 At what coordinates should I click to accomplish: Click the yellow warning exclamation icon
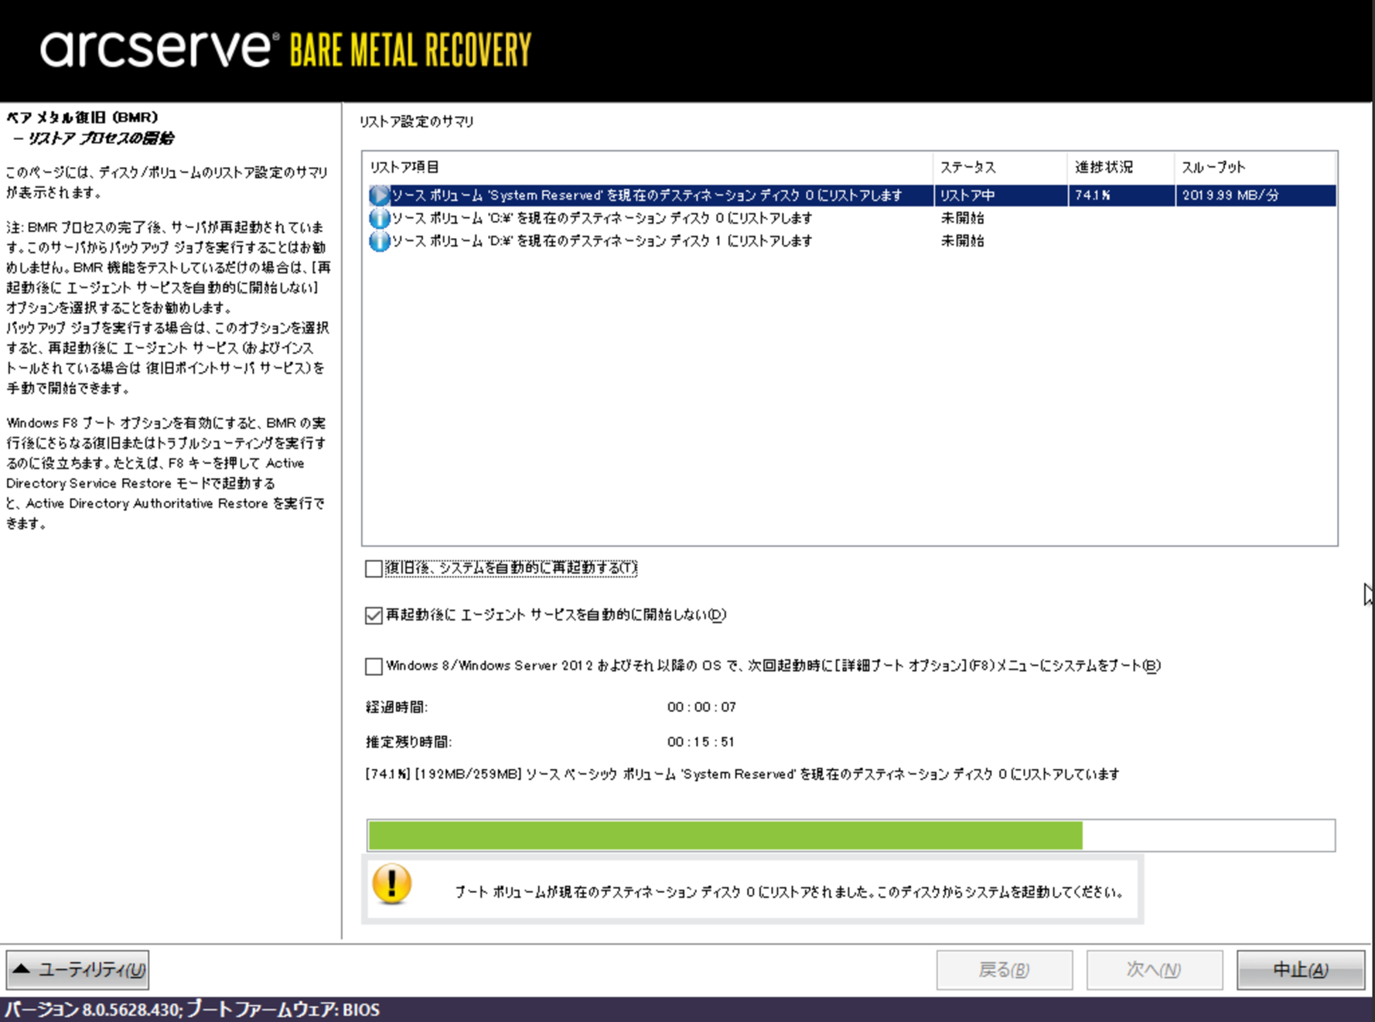coord(392,884)
